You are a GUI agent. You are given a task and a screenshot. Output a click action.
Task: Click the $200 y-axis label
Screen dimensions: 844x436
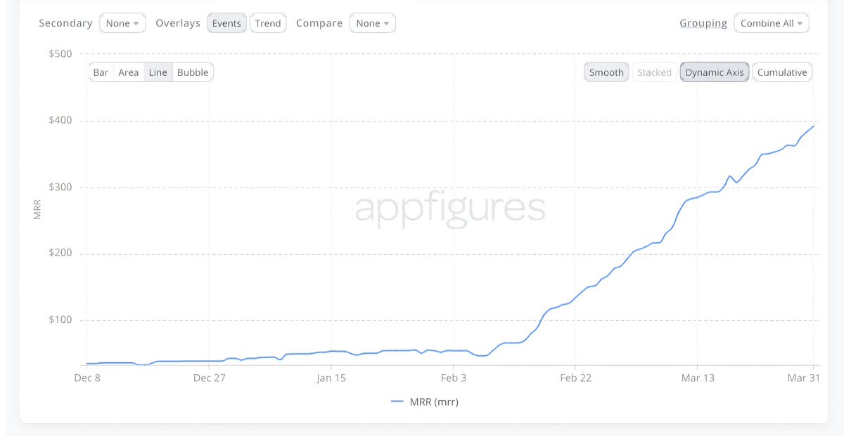click(x=60, y=253)
